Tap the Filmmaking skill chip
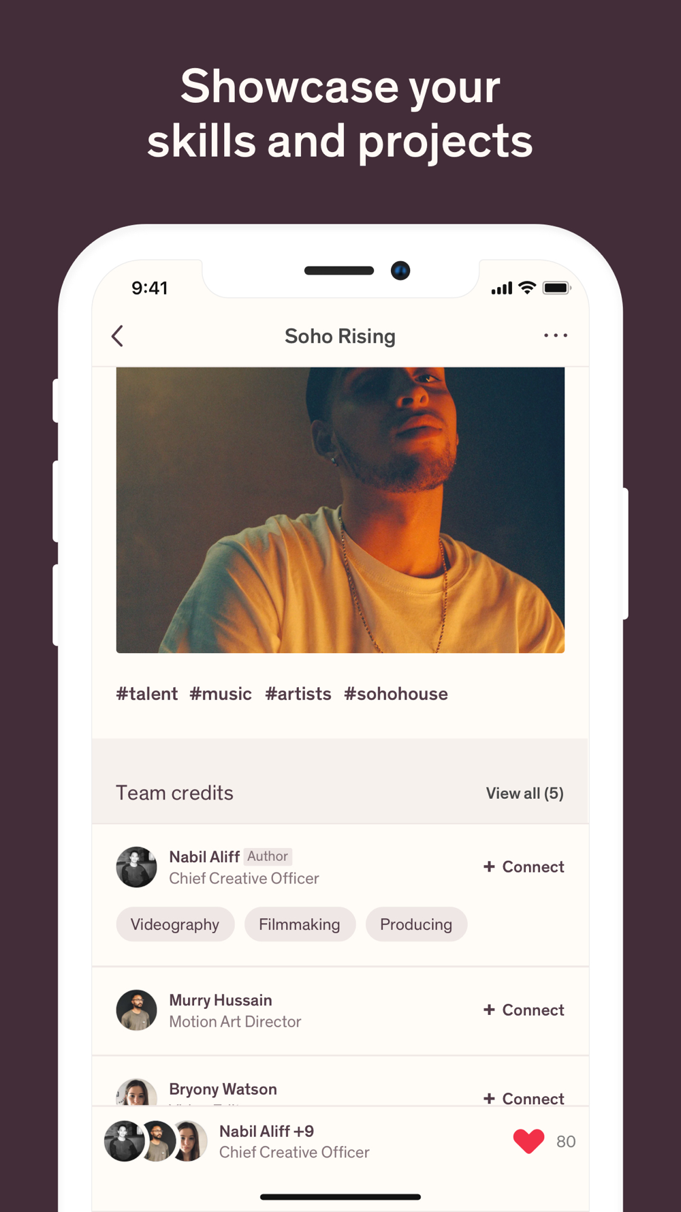This screenshot has width=681, height=1212. [x=300, y=924]
